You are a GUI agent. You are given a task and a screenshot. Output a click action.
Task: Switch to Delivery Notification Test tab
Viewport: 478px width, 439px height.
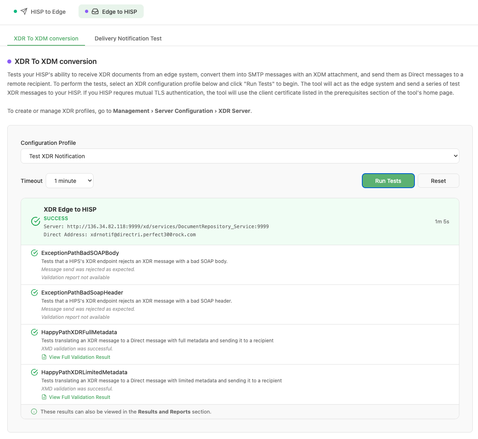click(128, 38)
